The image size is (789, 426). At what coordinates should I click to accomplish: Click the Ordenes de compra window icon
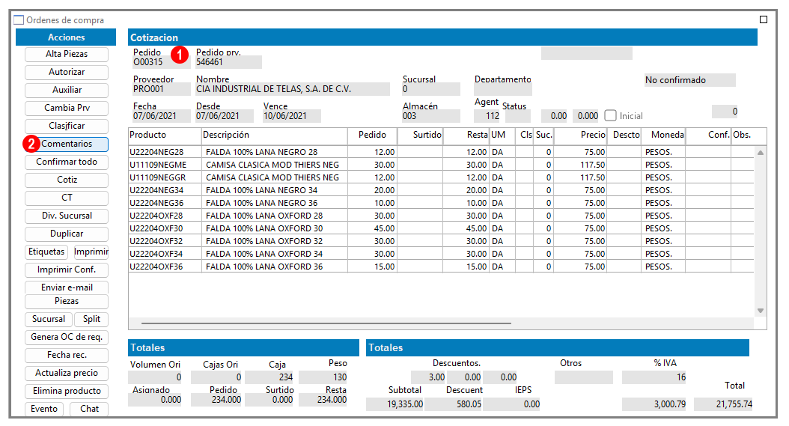click(19, 20)
